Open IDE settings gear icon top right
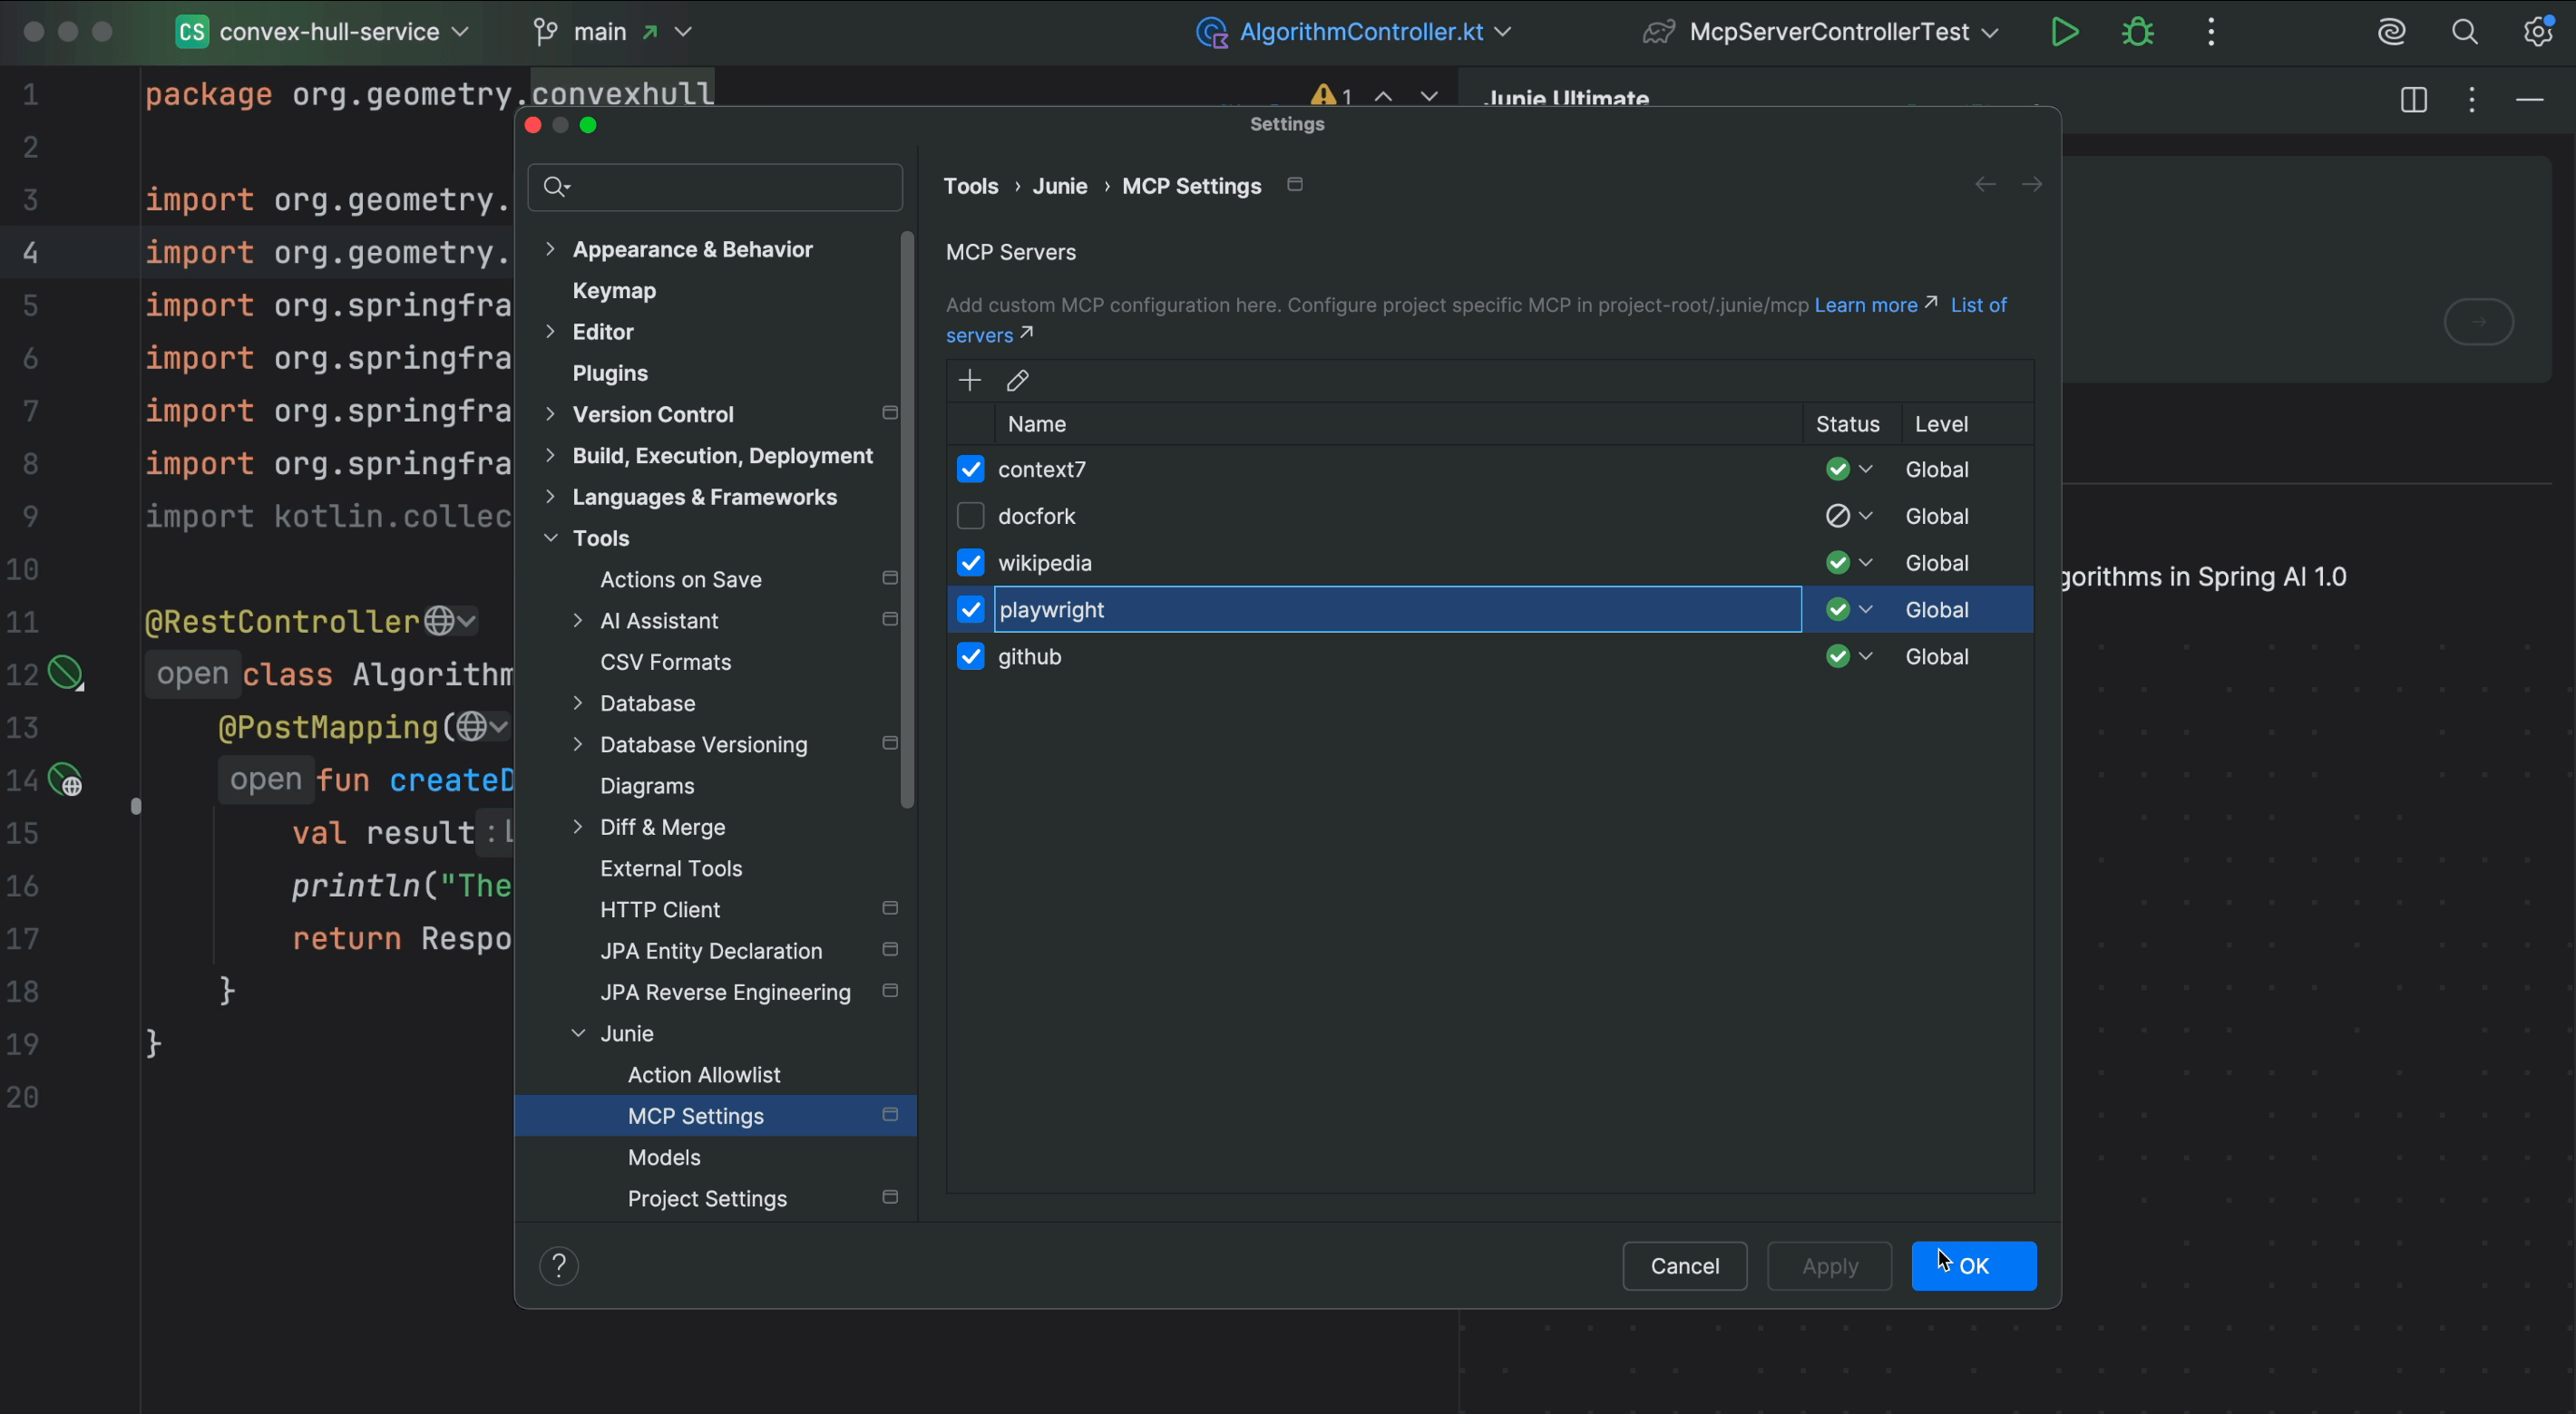Image resolution: width=2576 pixels, height=1414 pixels. point(2538,32)
